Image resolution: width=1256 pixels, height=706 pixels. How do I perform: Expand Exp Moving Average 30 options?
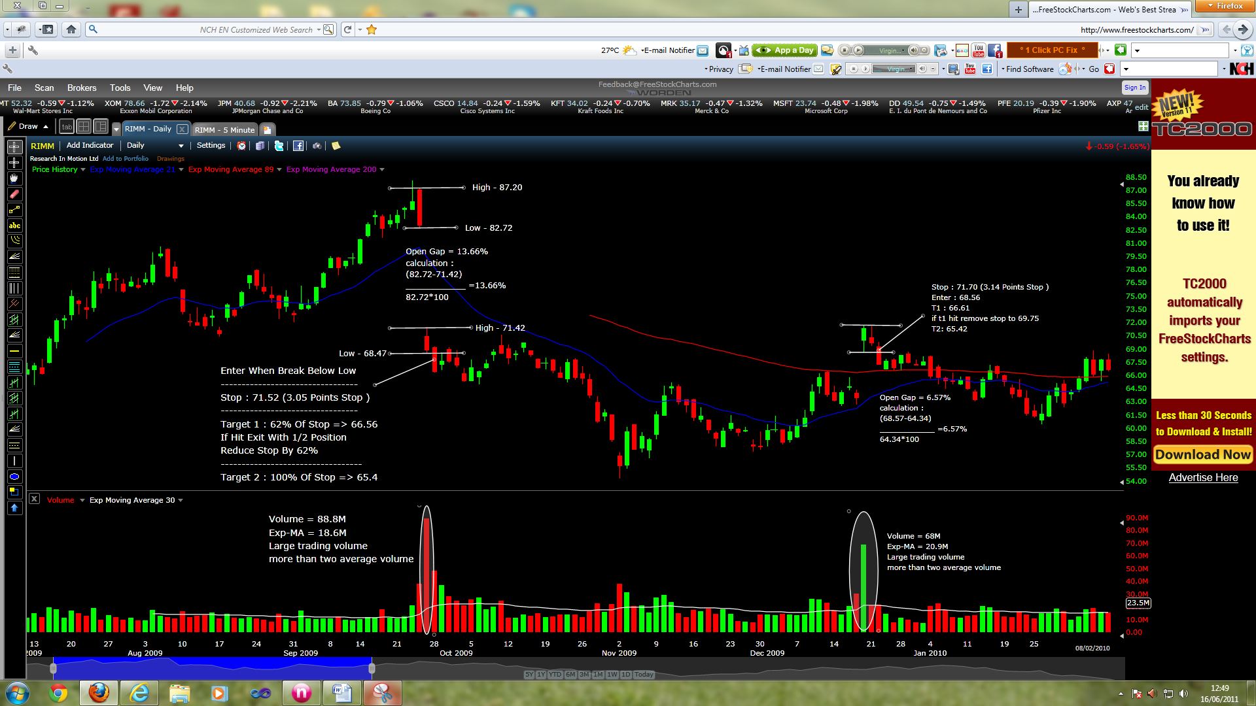point(181,501)
